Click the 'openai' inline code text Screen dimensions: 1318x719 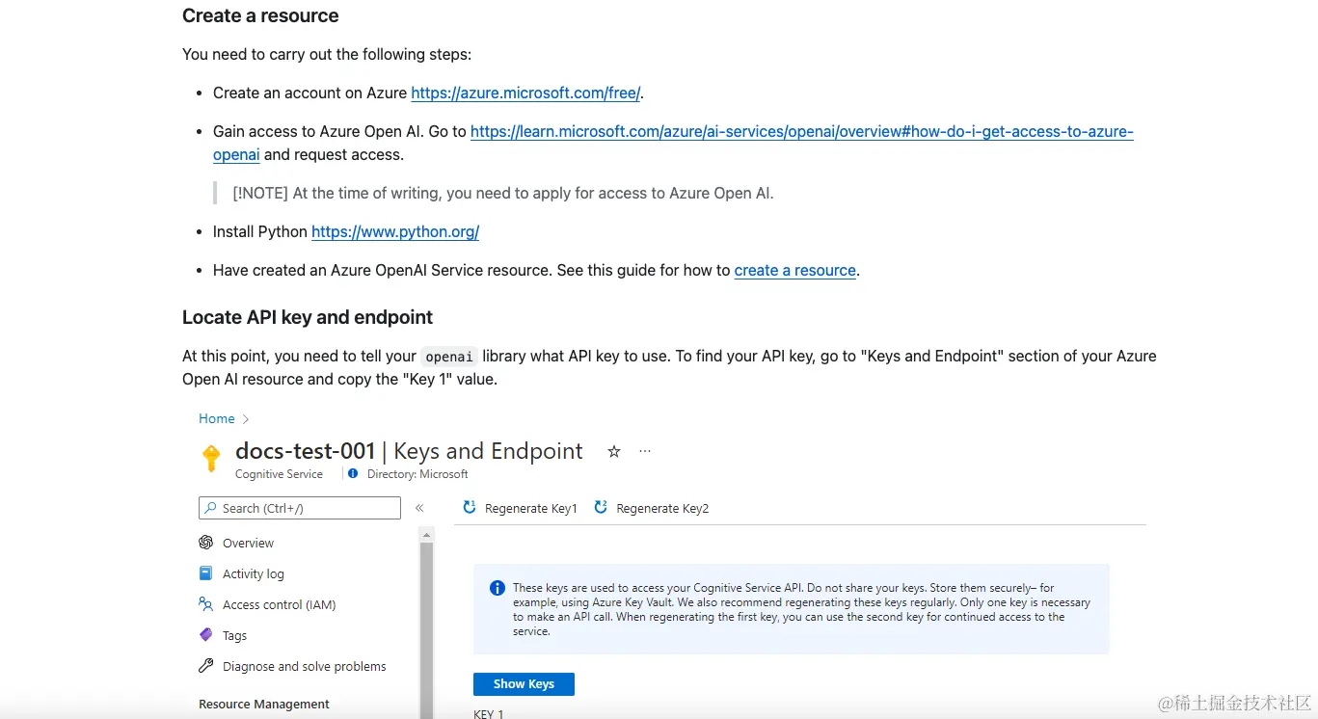click(x=449, y=357)
